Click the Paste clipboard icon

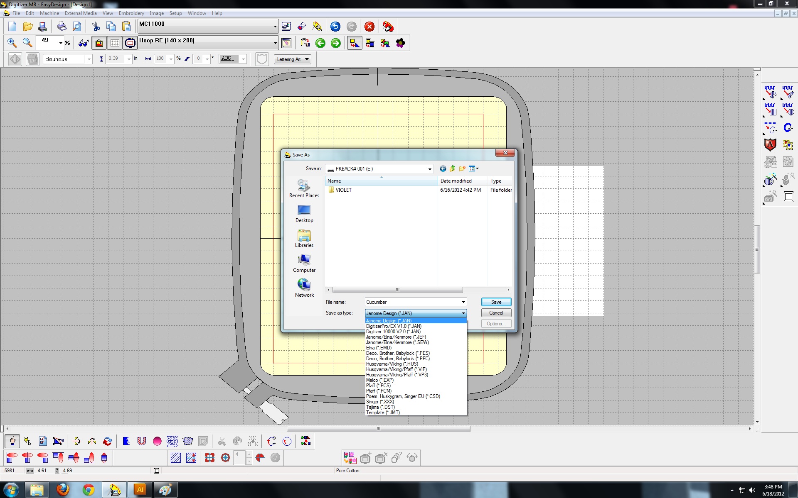126,27
